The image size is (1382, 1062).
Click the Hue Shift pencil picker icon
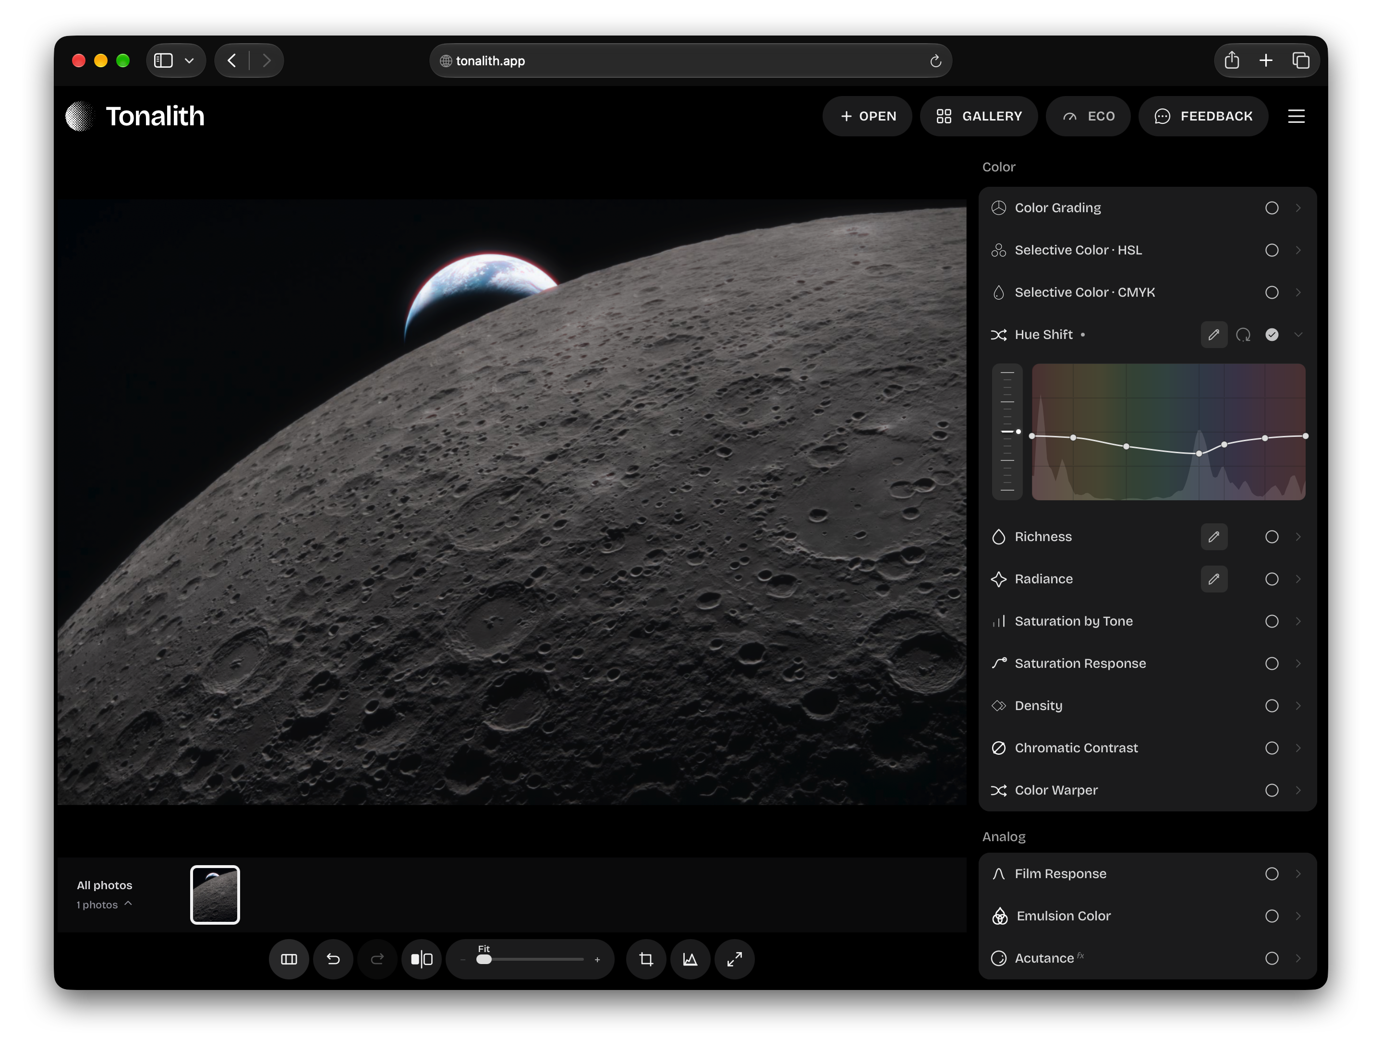pos(1214,335)
